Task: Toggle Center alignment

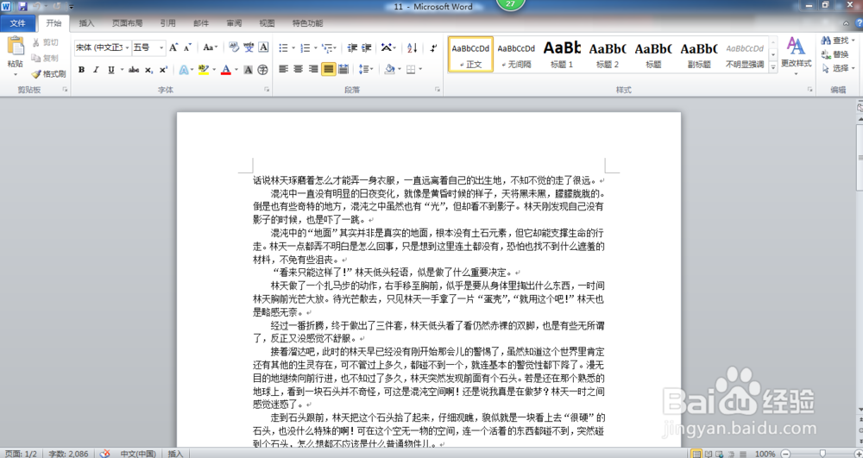Action: click(x=299, y=69)
